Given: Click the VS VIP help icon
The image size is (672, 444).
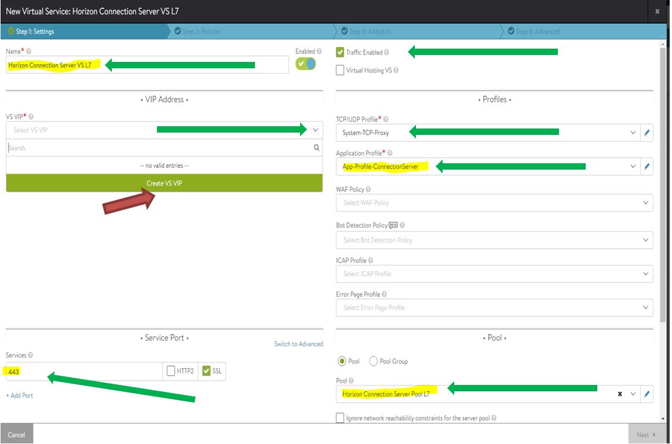Looking at the screenshot, I should pos(31,116).
